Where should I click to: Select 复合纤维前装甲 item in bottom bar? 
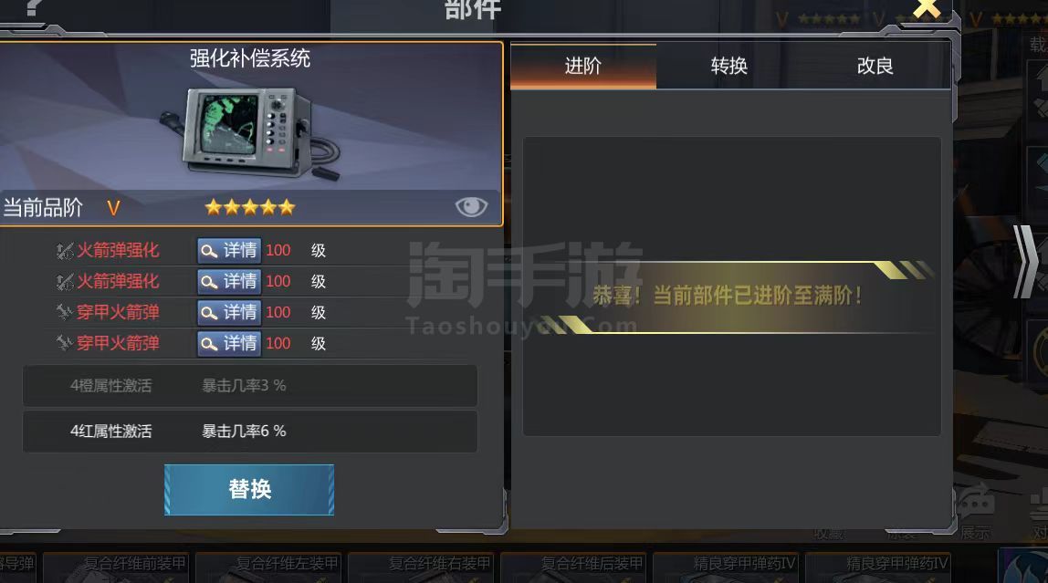[116, 567]
